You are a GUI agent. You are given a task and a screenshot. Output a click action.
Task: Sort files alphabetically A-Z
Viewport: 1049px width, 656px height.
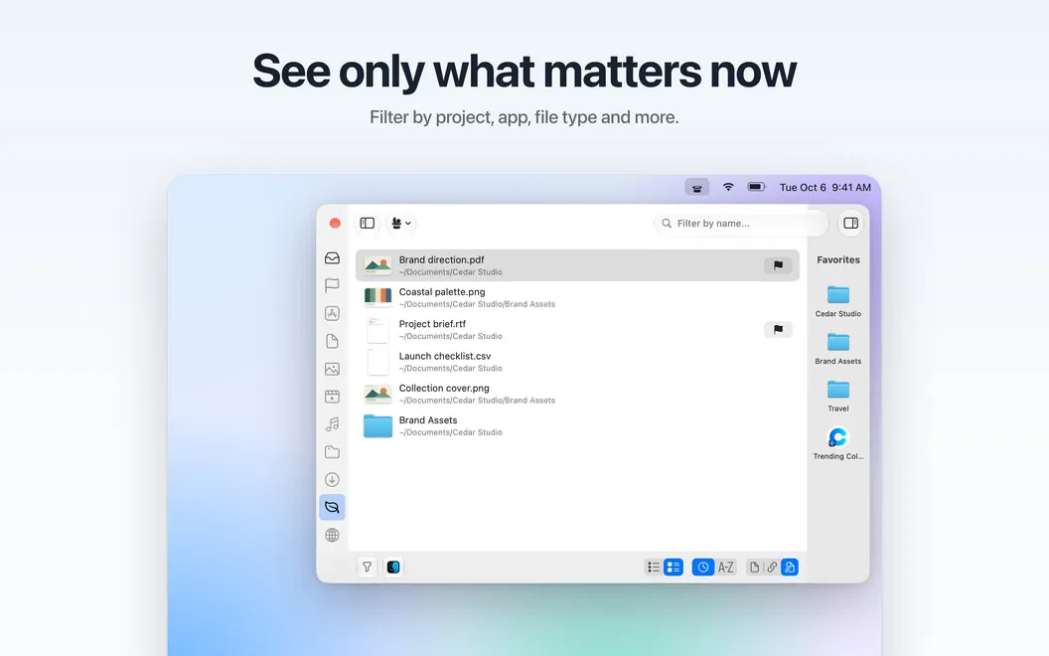click(x=726, y=567)
